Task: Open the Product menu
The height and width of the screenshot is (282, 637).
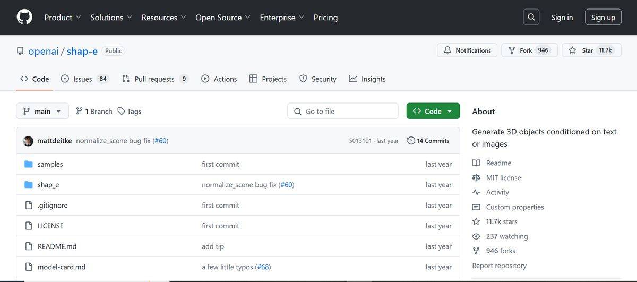Action: [63, 18]
